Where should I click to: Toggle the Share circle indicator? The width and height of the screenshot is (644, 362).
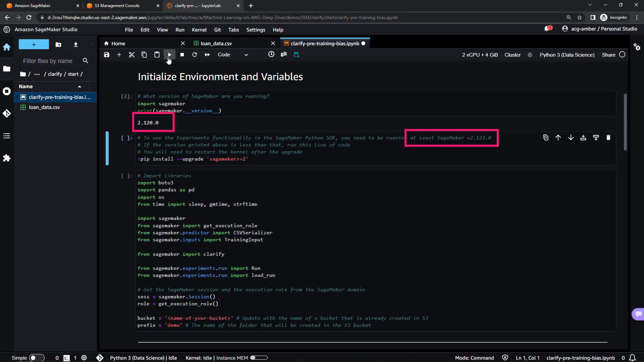pos(622,55)
